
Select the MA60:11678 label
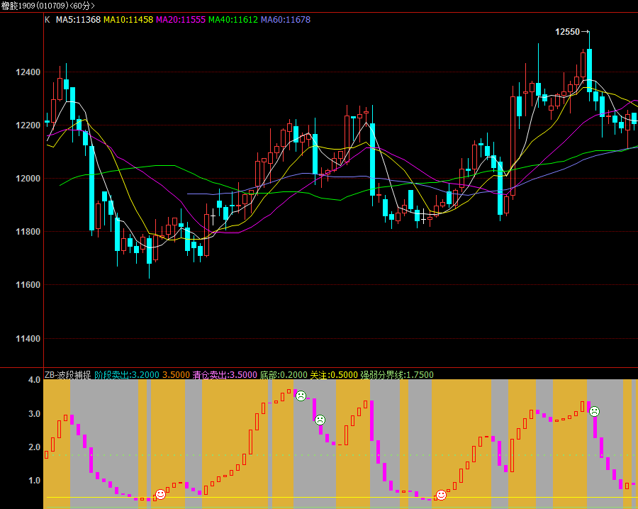(x=286, y=20)
